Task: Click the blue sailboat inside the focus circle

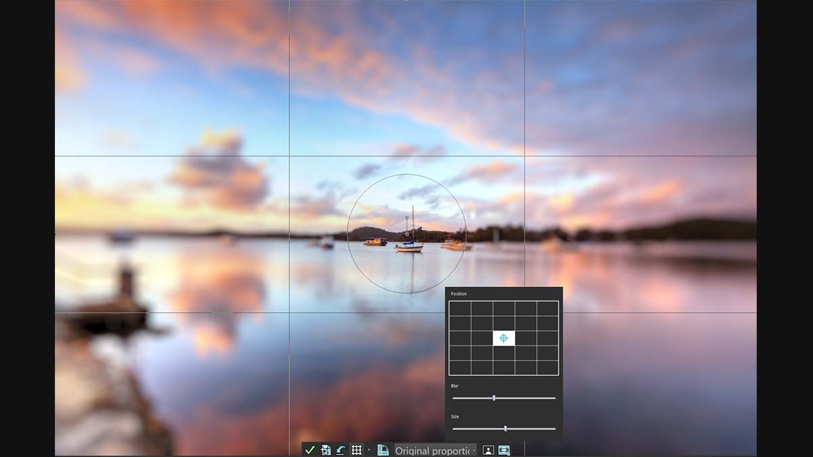Action: (410, 247)
